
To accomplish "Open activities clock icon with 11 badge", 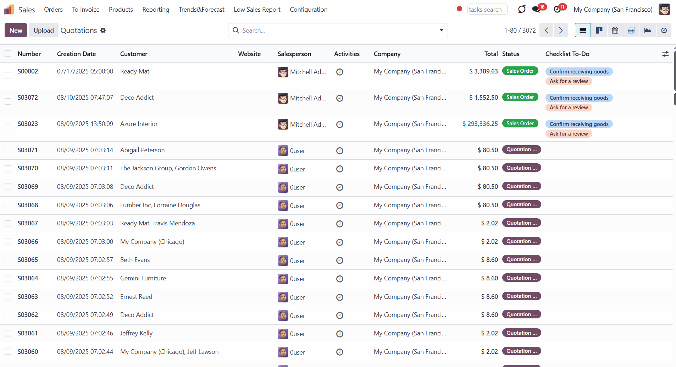I will click(x=558, y=9).
